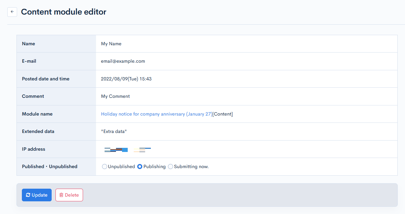This screenshot has width=405, height=214.
Task: Click the Name row label
Action: [x=28, y=43]
